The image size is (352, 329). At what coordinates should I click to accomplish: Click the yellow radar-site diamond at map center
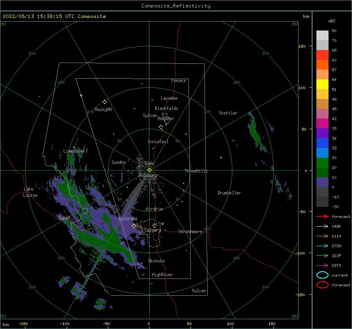click(x=149, y=170)
